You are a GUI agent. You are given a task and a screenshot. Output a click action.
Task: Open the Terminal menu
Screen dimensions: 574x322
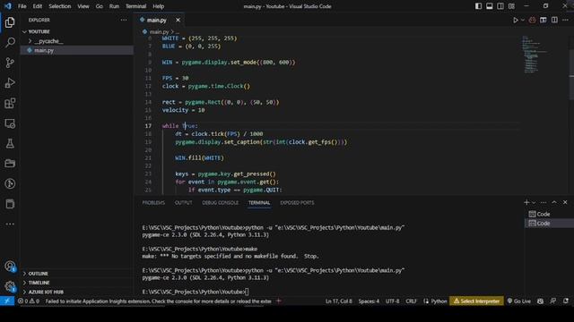(x=135, y=6)
